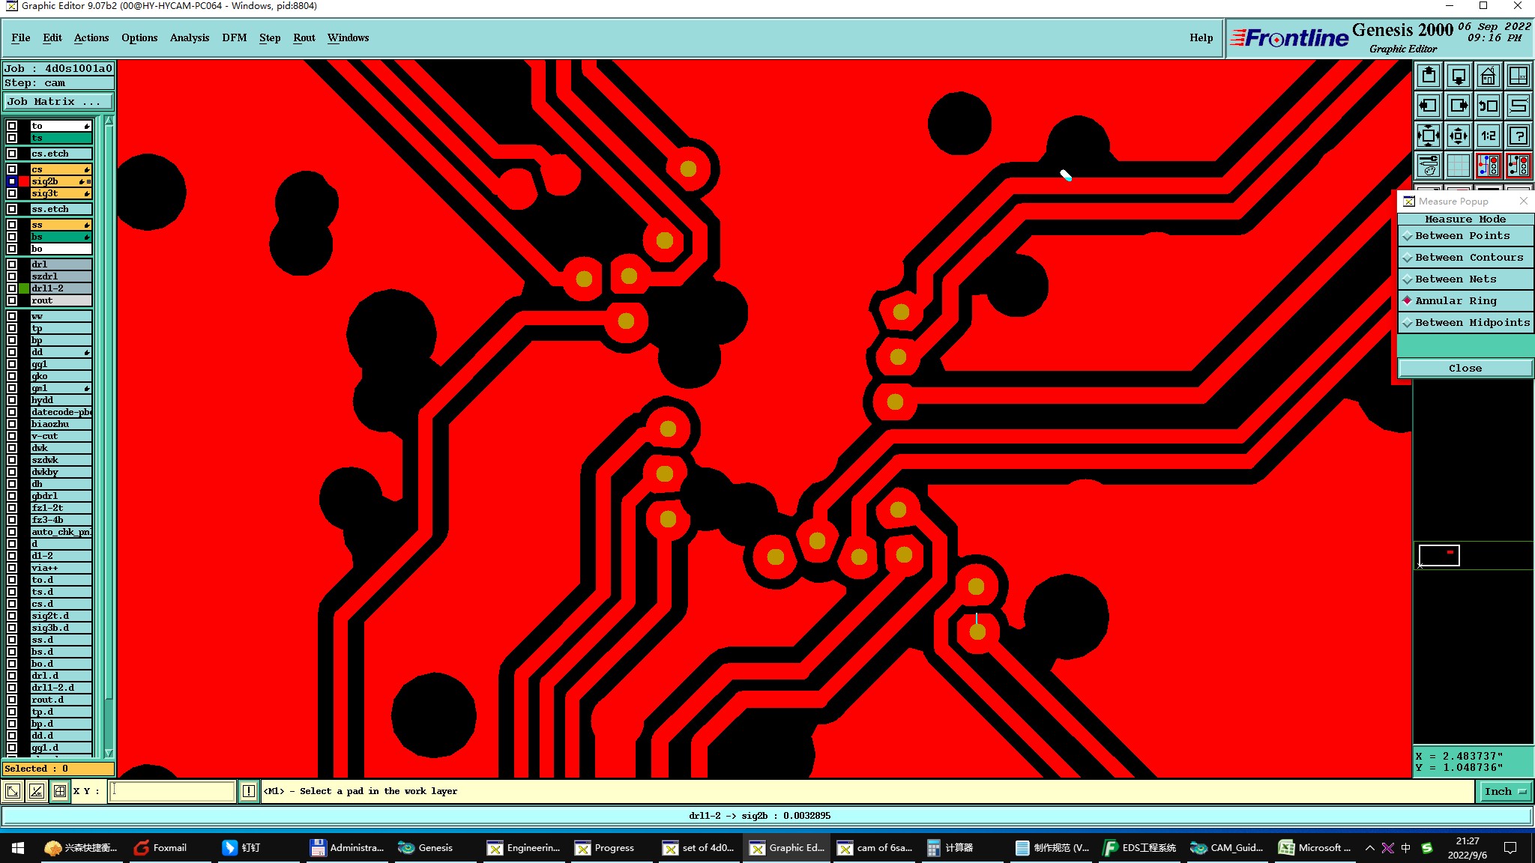Click the diagonal arrow coordinate mode icon

click(13, 791)
